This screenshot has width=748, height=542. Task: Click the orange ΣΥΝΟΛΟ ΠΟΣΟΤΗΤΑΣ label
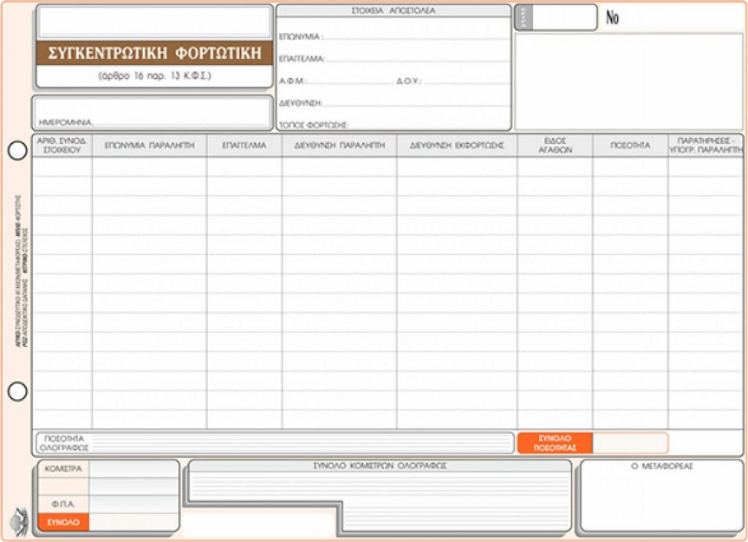555,443
